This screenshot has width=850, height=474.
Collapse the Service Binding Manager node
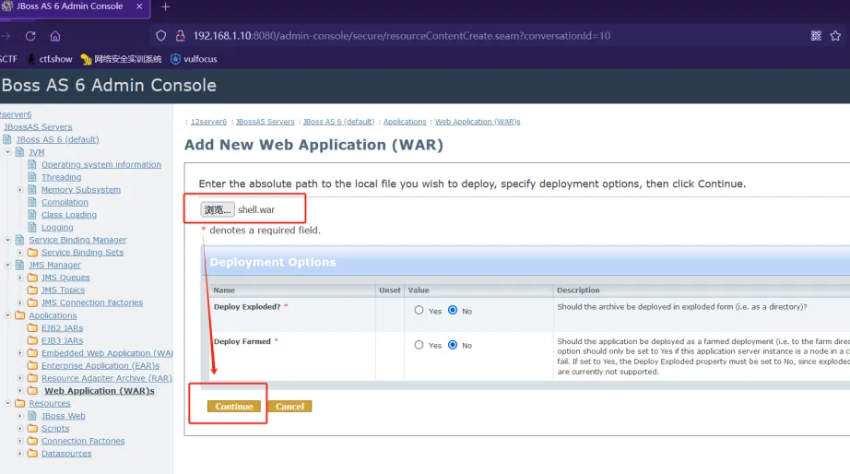[x=7, y=240]
